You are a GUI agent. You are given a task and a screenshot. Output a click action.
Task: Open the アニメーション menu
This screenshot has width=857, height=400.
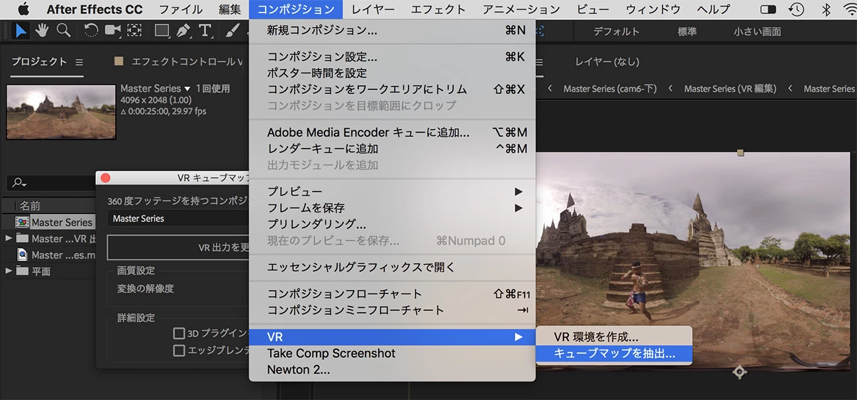coord(521,9)
